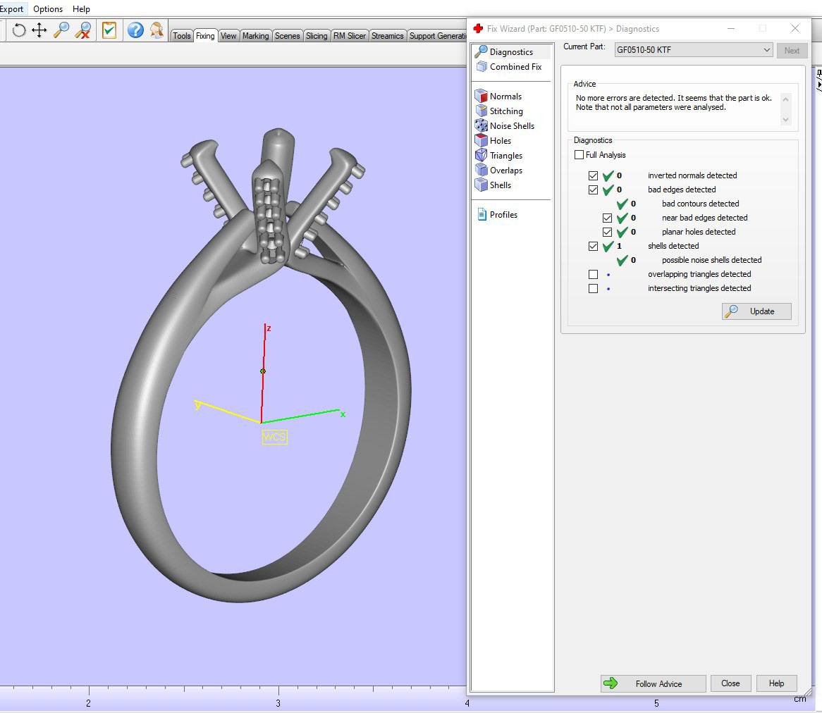Click the Update button
The height and width of the screenshot is (713, 822).
[x=756, y=311]
